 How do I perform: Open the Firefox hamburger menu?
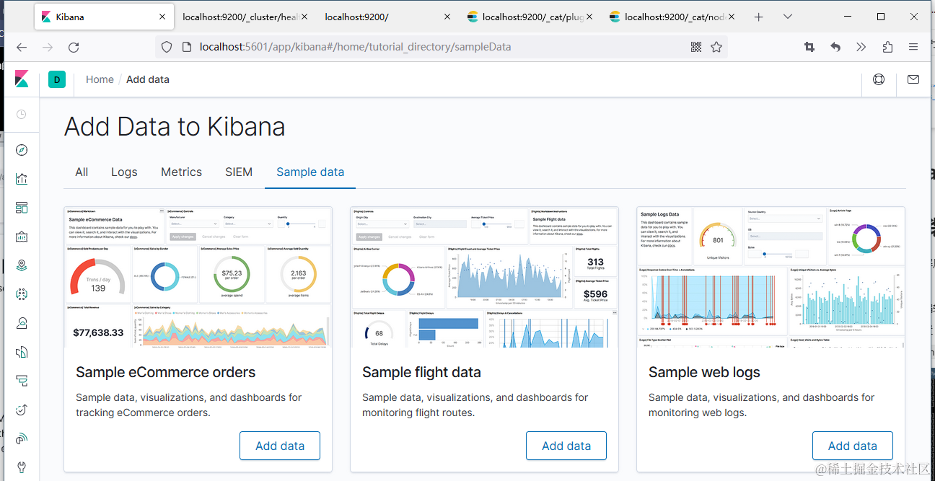coord(913,47)
